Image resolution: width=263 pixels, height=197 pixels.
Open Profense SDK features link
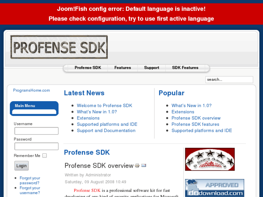(195, 124)
